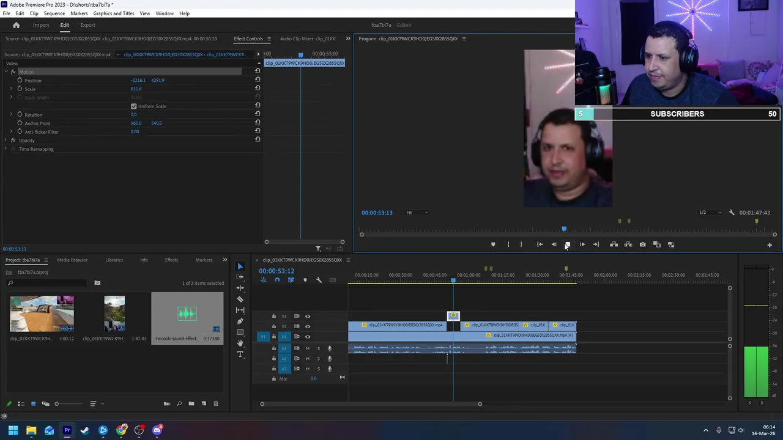The height and width of the screenshot is (440, 783).
Task: Select the Type tool
Action: point(240,354)
